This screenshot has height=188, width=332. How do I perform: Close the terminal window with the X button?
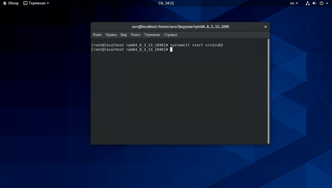265,27
